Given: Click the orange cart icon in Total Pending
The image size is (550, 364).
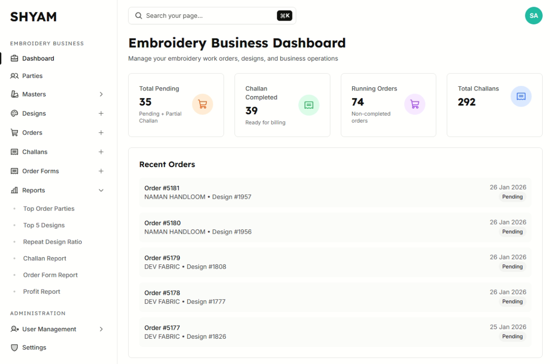Looking at the screenshot, I should [x=202, y=104].
